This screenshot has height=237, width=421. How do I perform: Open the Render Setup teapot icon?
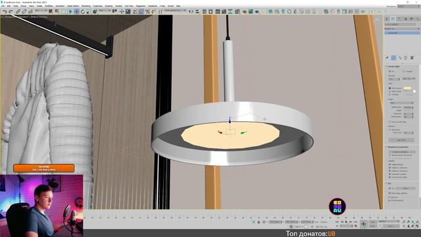point(244,12)
